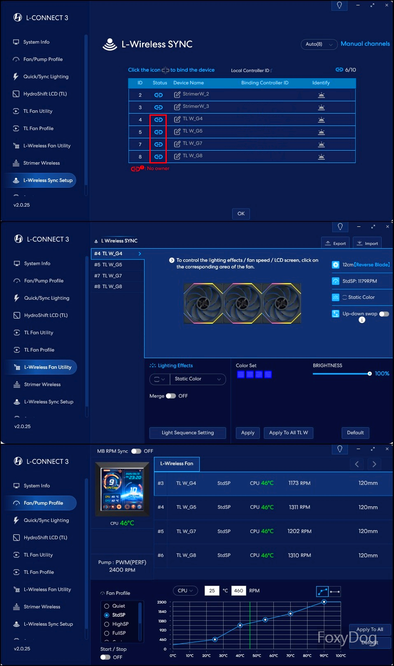The height and width of the screenshot is (666, 394).
Task: Click Apply button under Color Set
Action: point(248,433)
